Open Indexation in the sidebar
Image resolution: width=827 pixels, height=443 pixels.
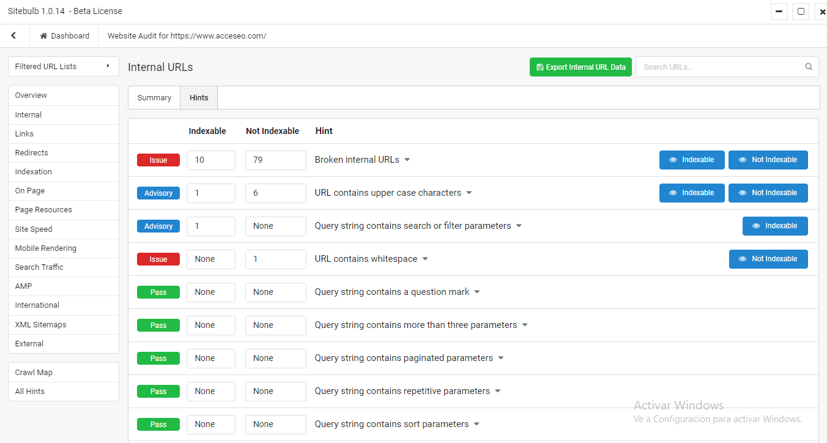coord(64,171)
